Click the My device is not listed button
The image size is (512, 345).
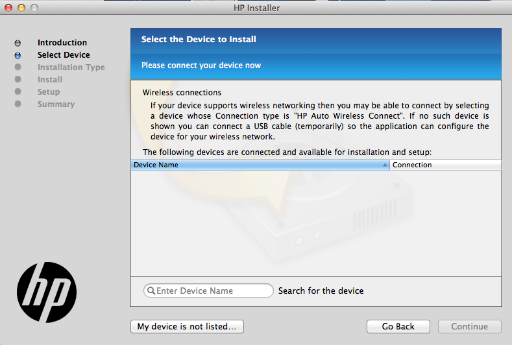(x=187, y=326)
